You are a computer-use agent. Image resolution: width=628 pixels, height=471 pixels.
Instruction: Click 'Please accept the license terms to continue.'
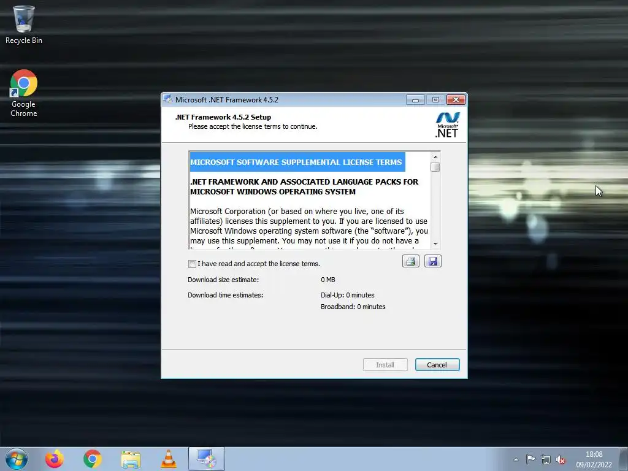[253, 126]
